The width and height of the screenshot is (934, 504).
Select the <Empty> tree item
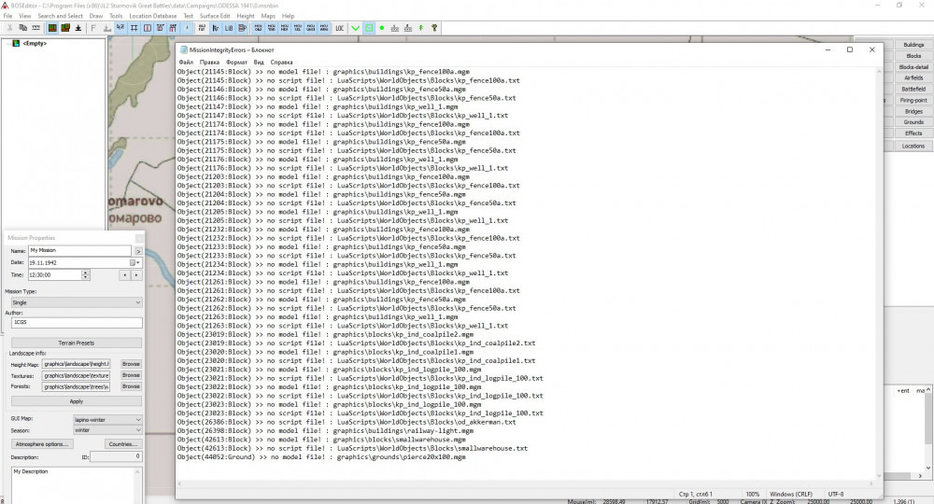34,44
